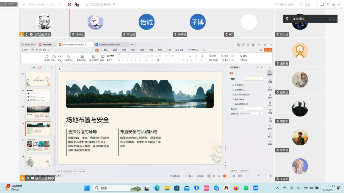This screenshot has height=193, width=344.
Task: Click the format painter 格式刷 icon
Action: click(47, 56)
